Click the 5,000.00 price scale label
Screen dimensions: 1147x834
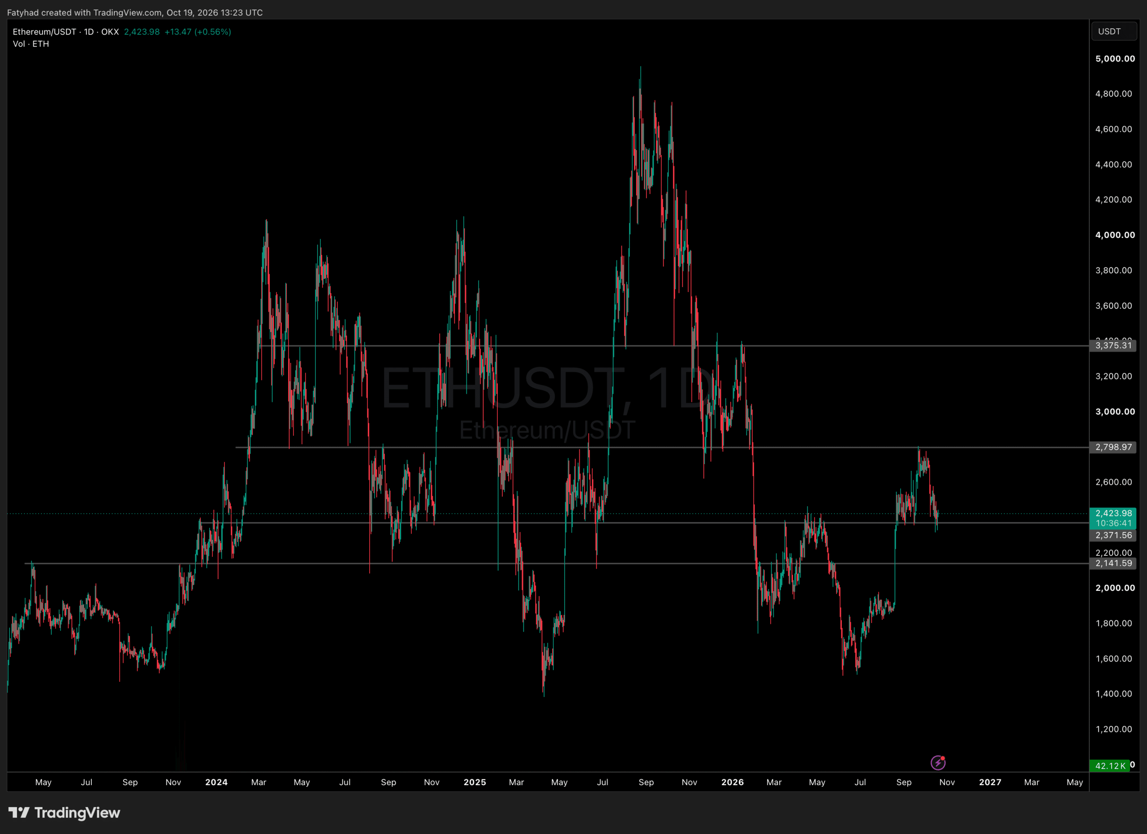point(1115,59)
